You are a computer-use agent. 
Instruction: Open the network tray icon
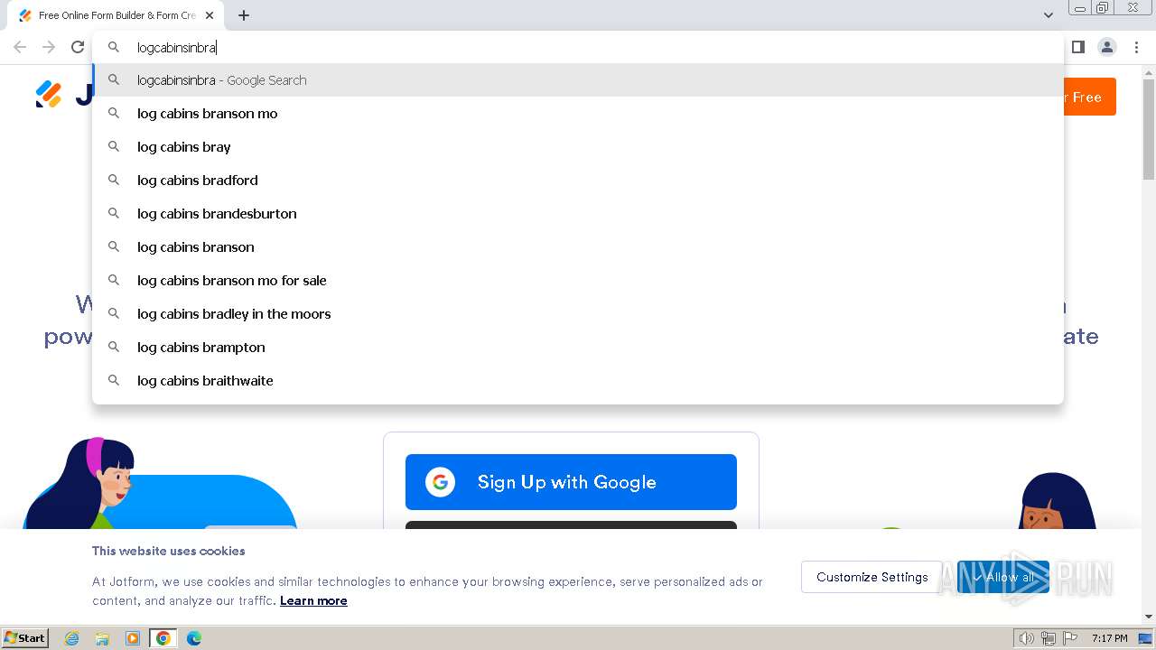[1049, 638]
